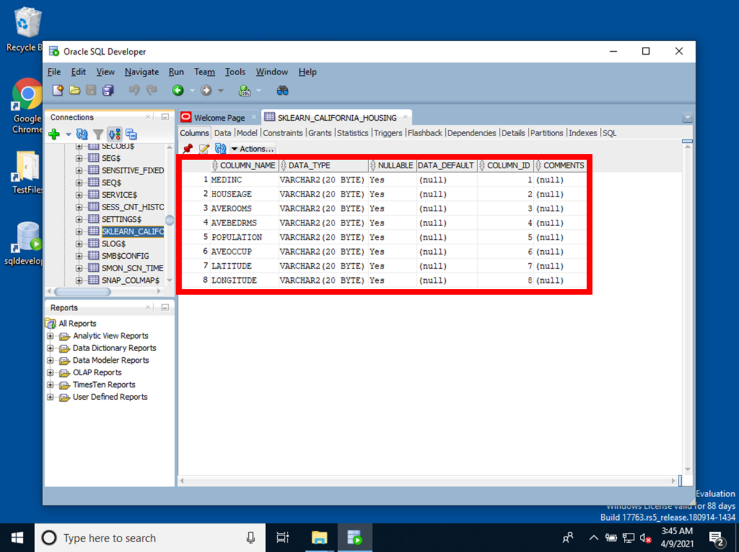Click the New file toolbar icon
This screenshot has width=739, height=552.
tap(58, 91)
